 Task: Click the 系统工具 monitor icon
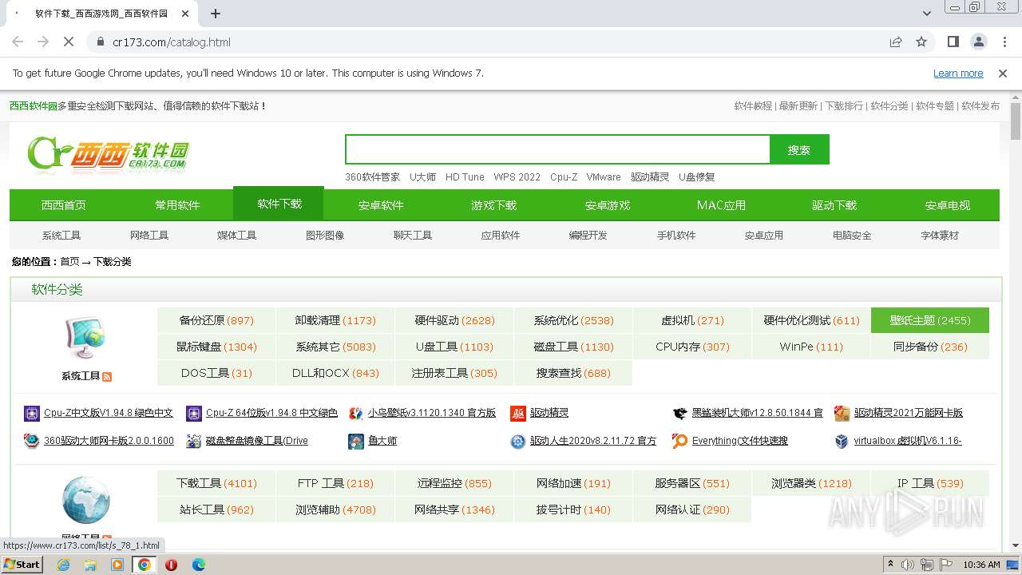pos(85,338)
